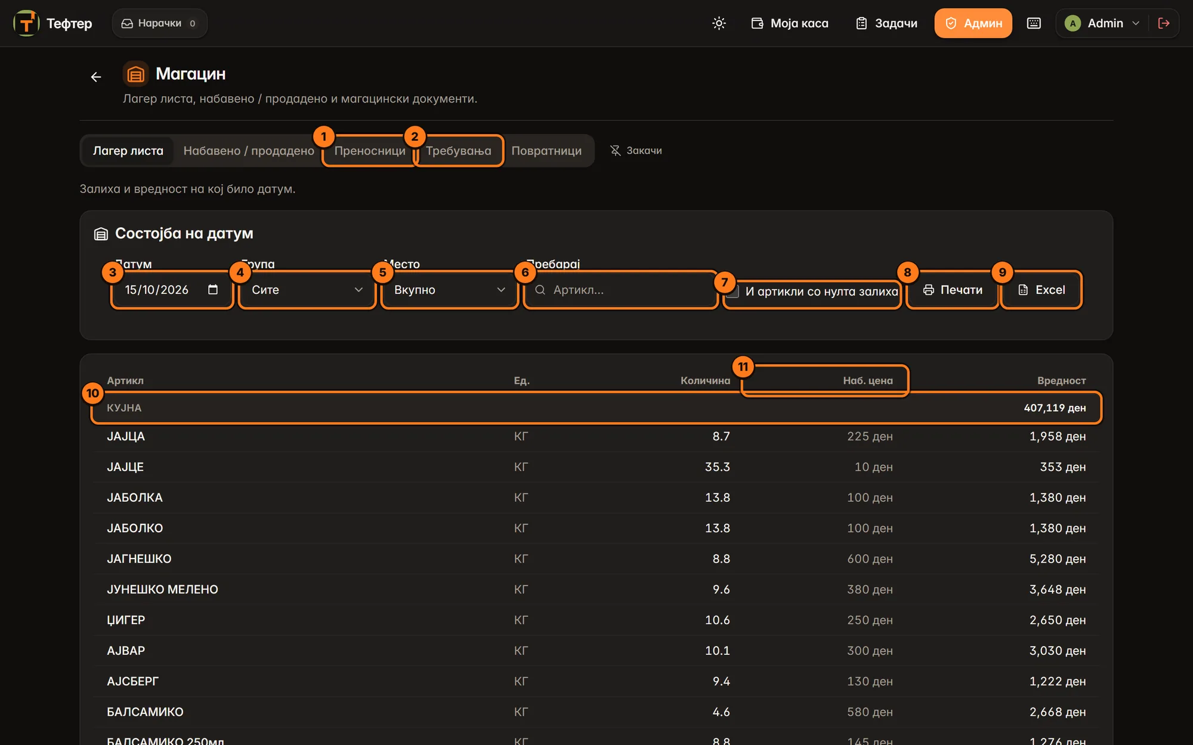Switch to the Лагер листа tab
Screen dimensions: 1193x745
coord(128,151)
